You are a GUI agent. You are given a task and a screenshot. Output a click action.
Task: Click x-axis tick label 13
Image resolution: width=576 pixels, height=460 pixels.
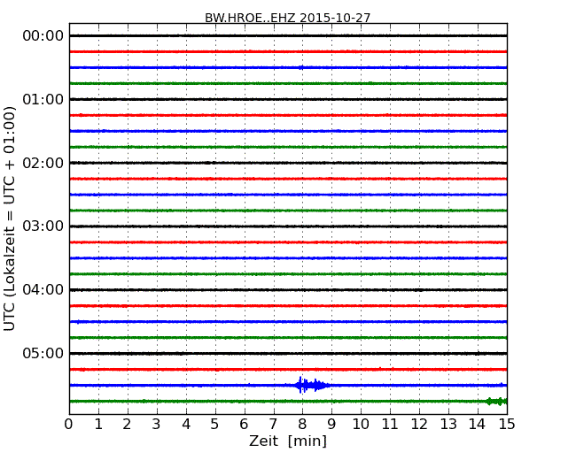pyautogui.click(x=448, y=425)
